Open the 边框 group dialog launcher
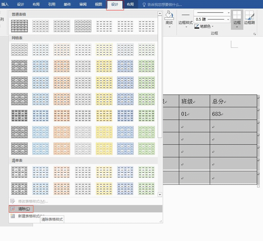 point(254,34)
